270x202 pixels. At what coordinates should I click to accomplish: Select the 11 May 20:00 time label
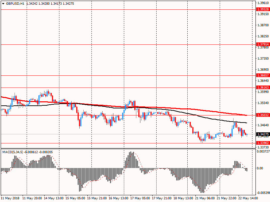click(x=32, y=198)
